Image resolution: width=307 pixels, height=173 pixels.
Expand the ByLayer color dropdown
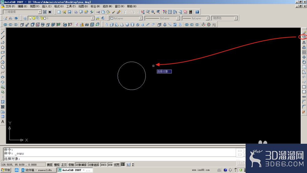click(x=126, y=18)
